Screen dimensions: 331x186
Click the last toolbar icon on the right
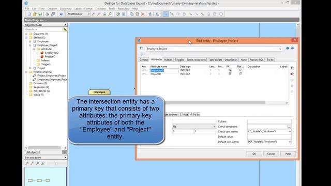click(x=221, y=14)
